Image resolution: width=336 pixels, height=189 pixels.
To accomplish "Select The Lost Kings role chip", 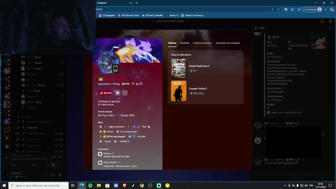I will pyautogui.click(x=112, y=136).
